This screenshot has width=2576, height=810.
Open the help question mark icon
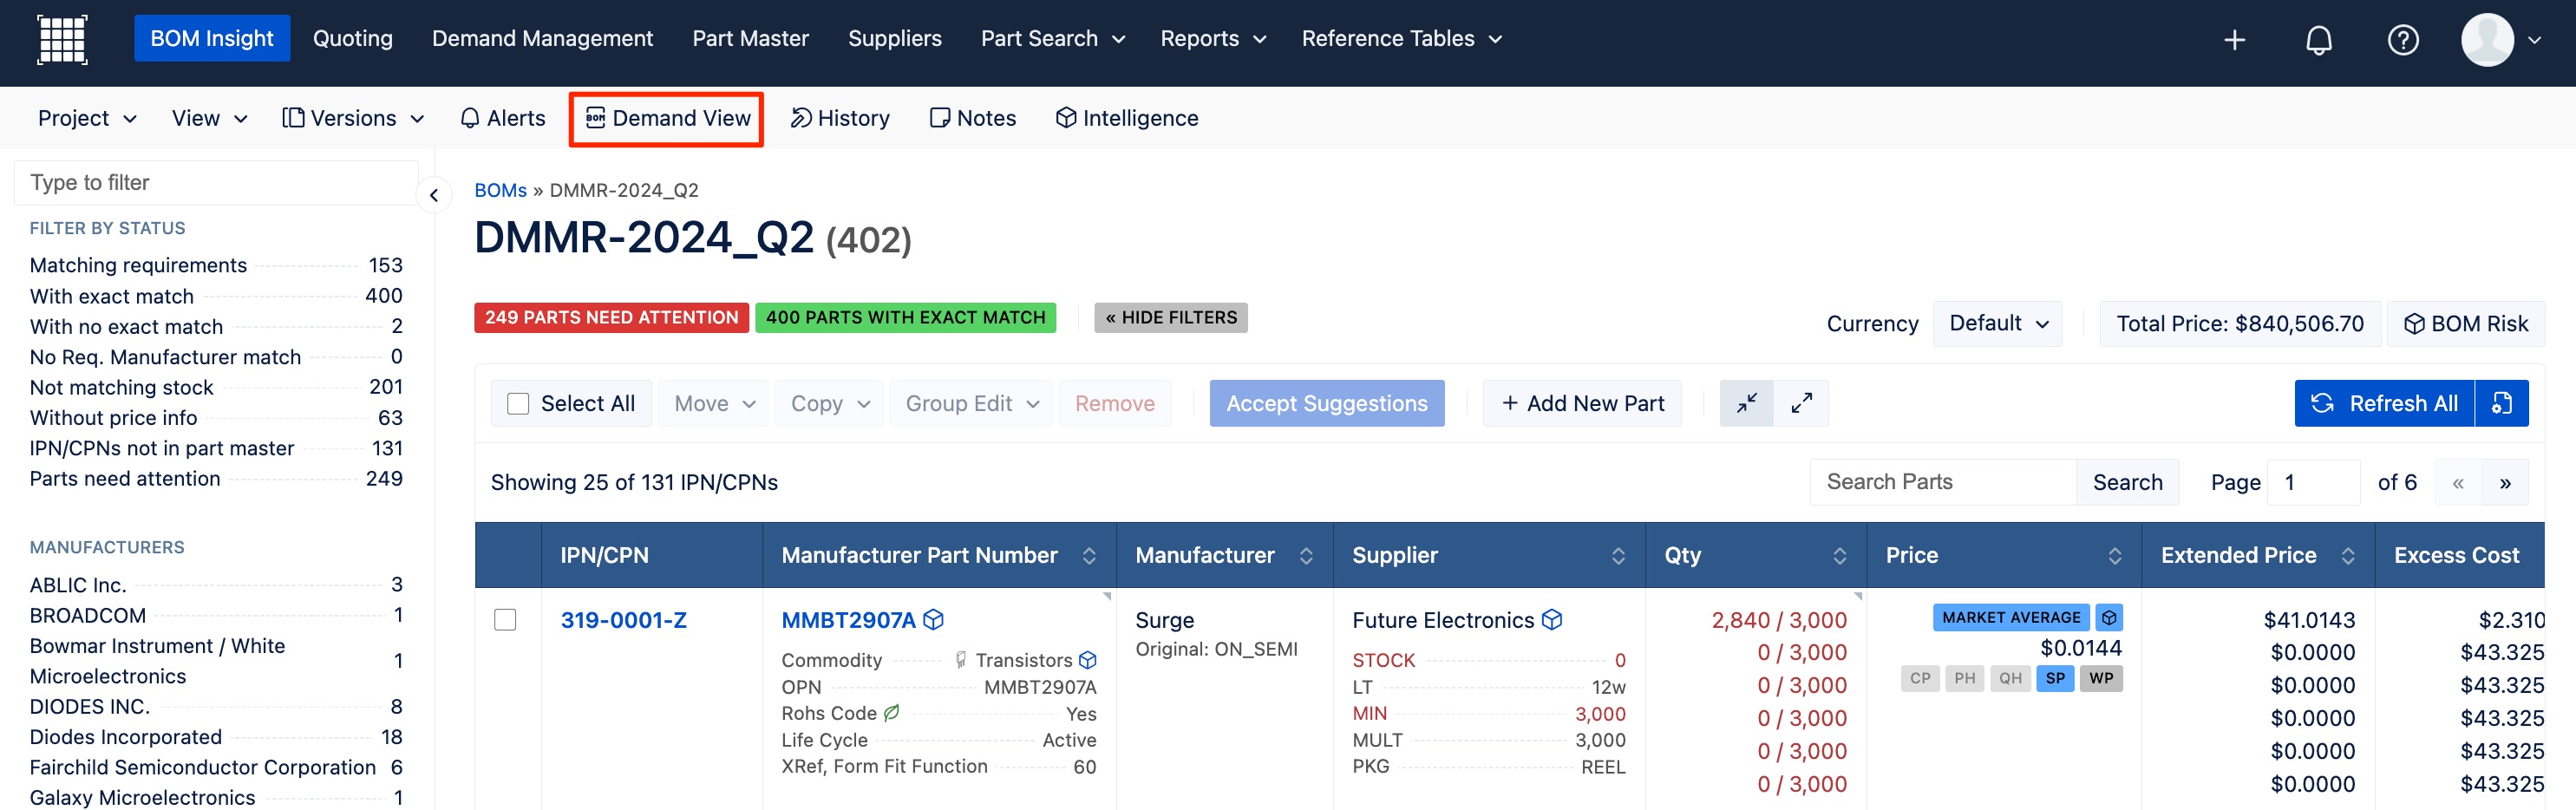coord(2402,40)
